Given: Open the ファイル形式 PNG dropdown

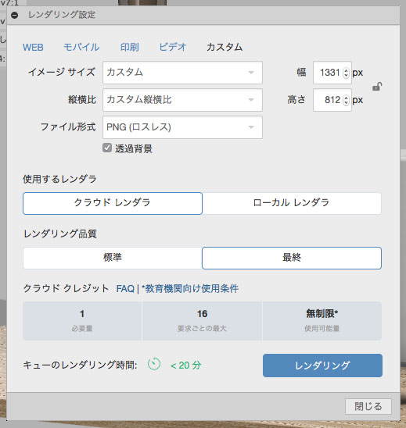Looking at the screenshot, I should click(x=182, y=127).
